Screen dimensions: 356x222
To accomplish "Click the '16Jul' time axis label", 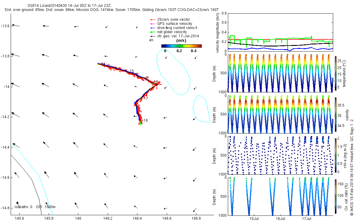I will coord(281,218).
